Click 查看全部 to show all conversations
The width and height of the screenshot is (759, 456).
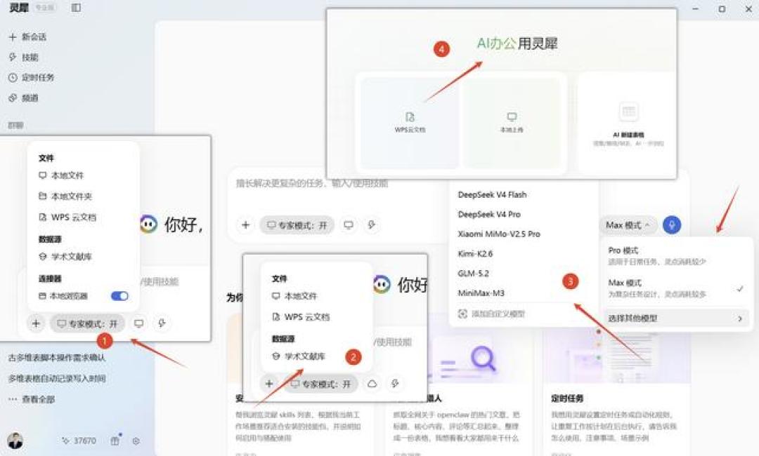[x=32, y=399]
